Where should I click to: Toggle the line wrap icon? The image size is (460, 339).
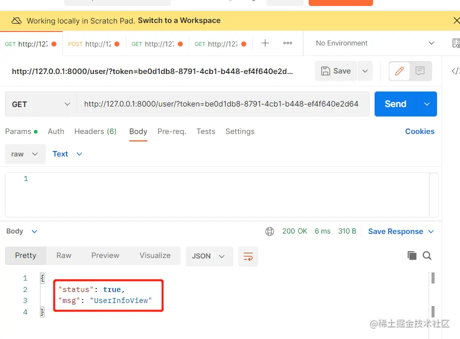coord(248,256)
